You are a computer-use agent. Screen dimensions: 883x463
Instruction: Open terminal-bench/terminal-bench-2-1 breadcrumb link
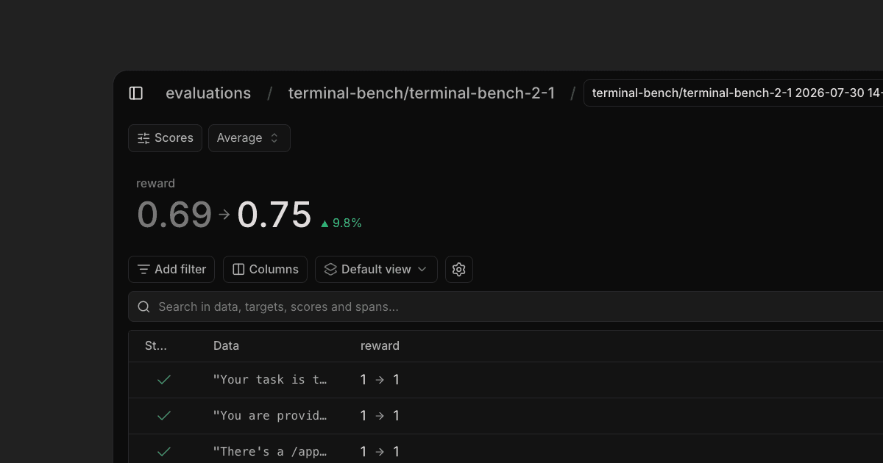pyautogui.click(x=422, y=93)
